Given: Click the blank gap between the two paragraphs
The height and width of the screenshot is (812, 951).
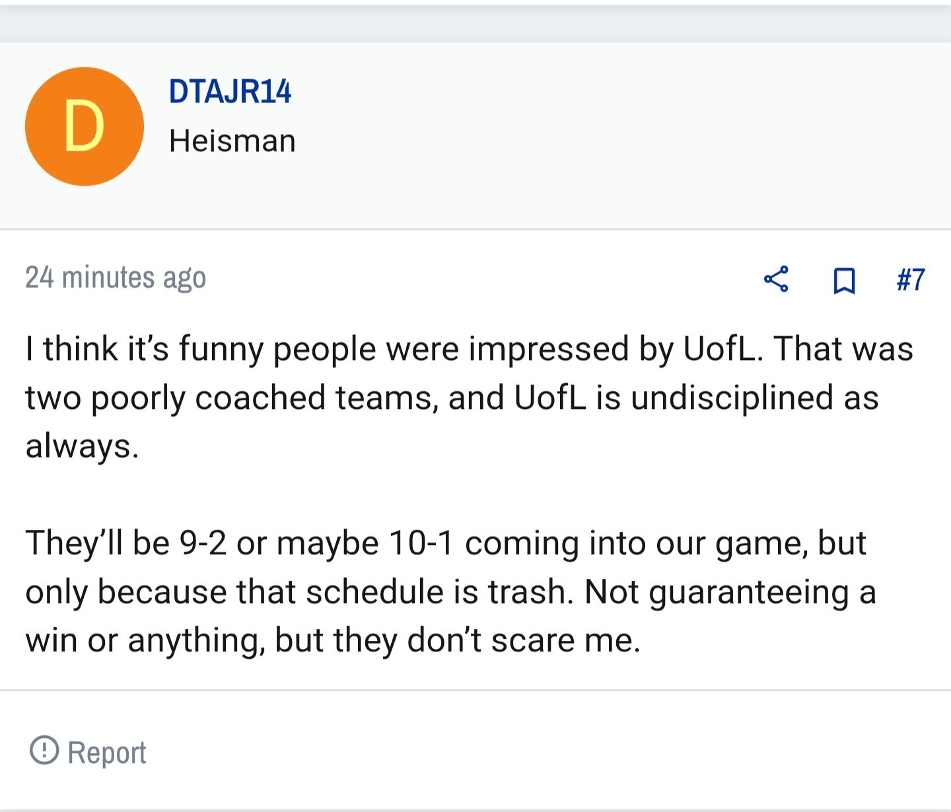Looking at the screenshot, I should click(475, 494).
